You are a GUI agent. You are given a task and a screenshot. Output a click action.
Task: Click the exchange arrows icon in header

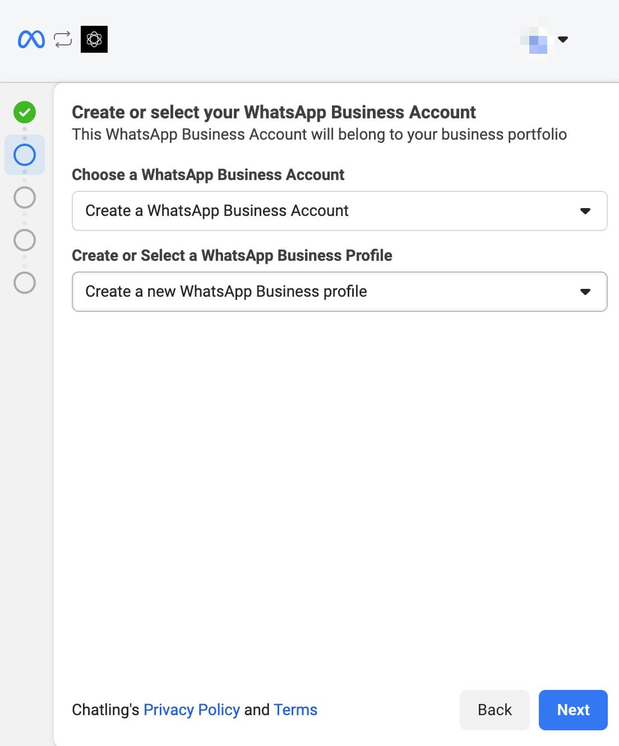click(x=63, y=39)
